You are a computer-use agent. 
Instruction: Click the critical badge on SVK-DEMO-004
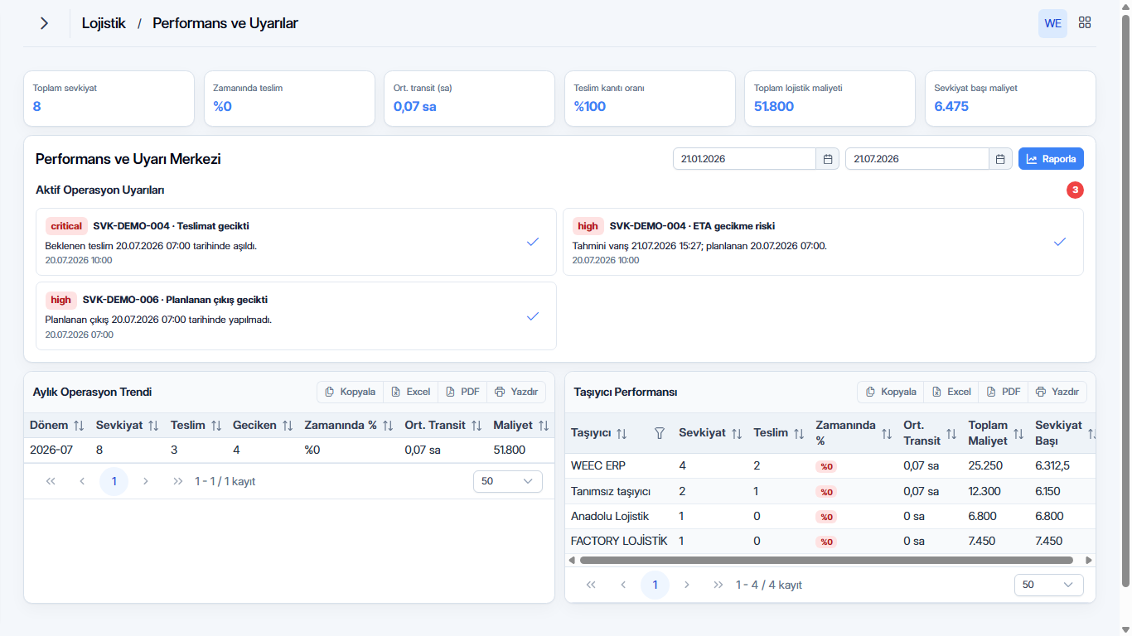pyautogui.click(x=66, y=226)
